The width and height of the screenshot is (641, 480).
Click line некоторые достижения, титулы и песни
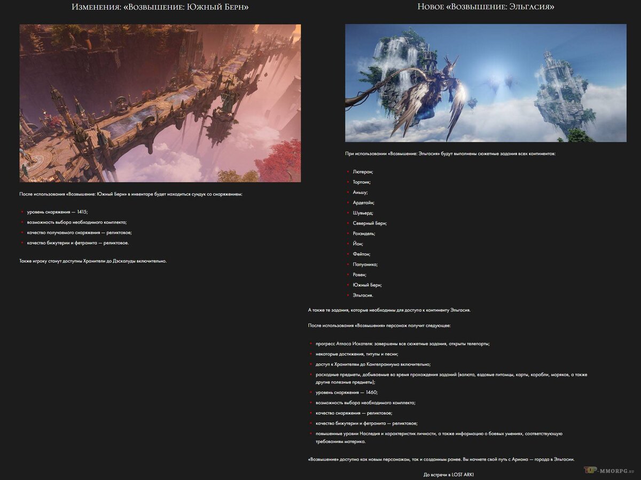click(x=357, y=354)
